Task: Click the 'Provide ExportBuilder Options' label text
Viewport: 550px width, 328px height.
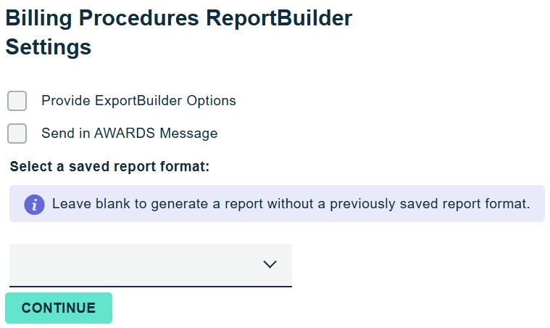Action: coord(138,101)
